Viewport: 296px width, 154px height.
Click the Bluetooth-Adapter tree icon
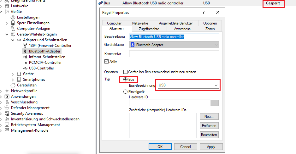[25, 51]
